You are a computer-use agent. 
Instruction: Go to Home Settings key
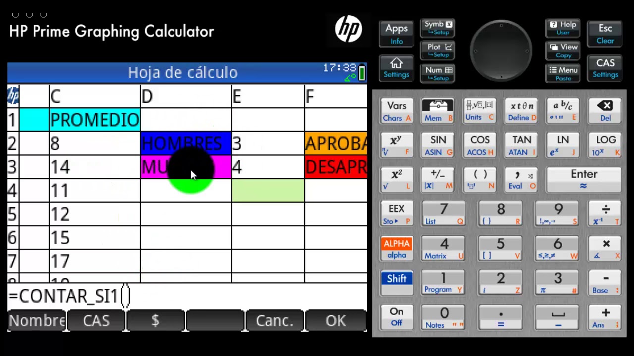pos(396,68)
